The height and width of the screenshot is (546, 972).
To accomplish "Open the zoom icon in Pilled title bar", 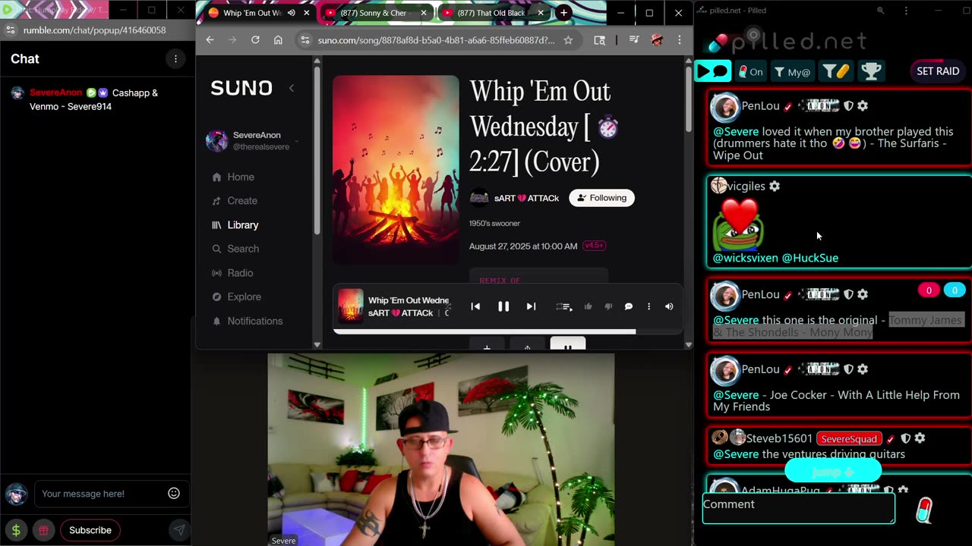I will [x=881, y=11].
